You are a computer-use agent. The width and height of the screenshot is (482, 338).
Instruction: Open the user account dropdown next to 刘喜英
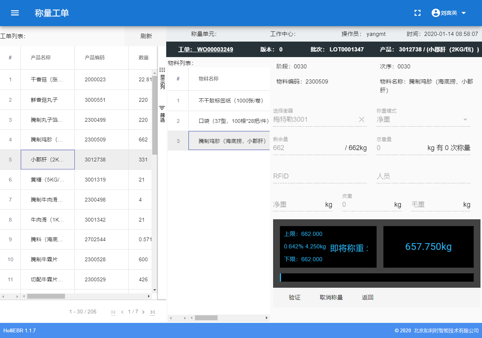click(x=464, y=12)
